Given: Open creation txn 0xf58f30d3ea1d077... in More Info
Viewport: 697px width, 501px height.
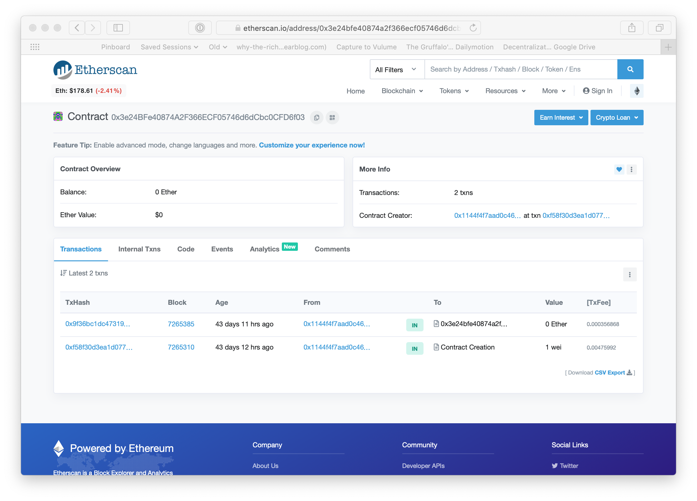Looking at the screenshot, I should coord(576,216).
